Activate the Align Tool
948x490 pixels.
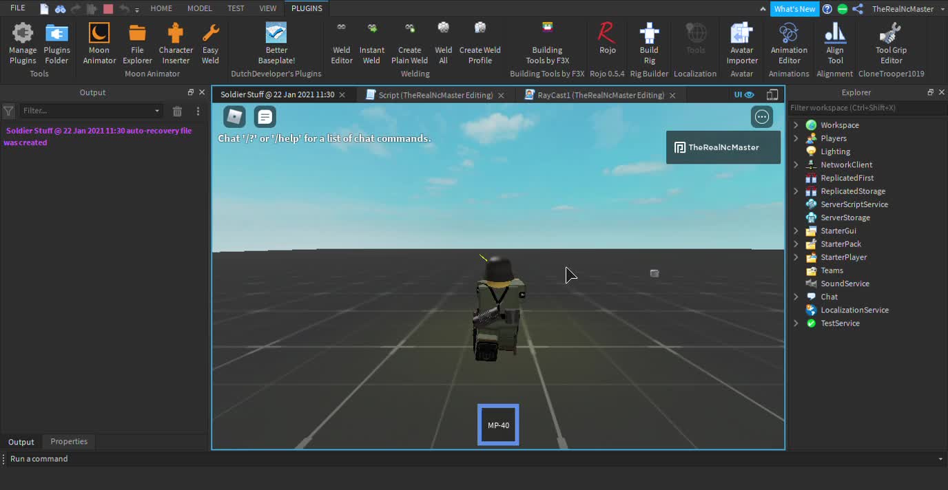click(835, 44)
